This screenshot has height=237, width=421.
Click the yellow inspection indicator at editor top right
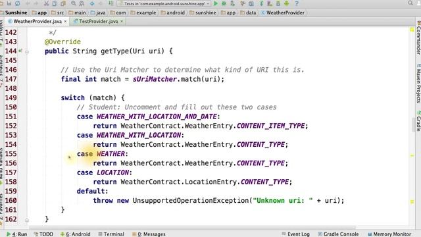[412, 30]
